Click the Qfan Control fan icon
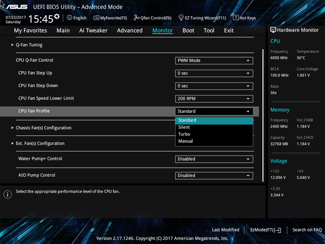This screenshot has width=325, height=244. (x=136, y=18)
